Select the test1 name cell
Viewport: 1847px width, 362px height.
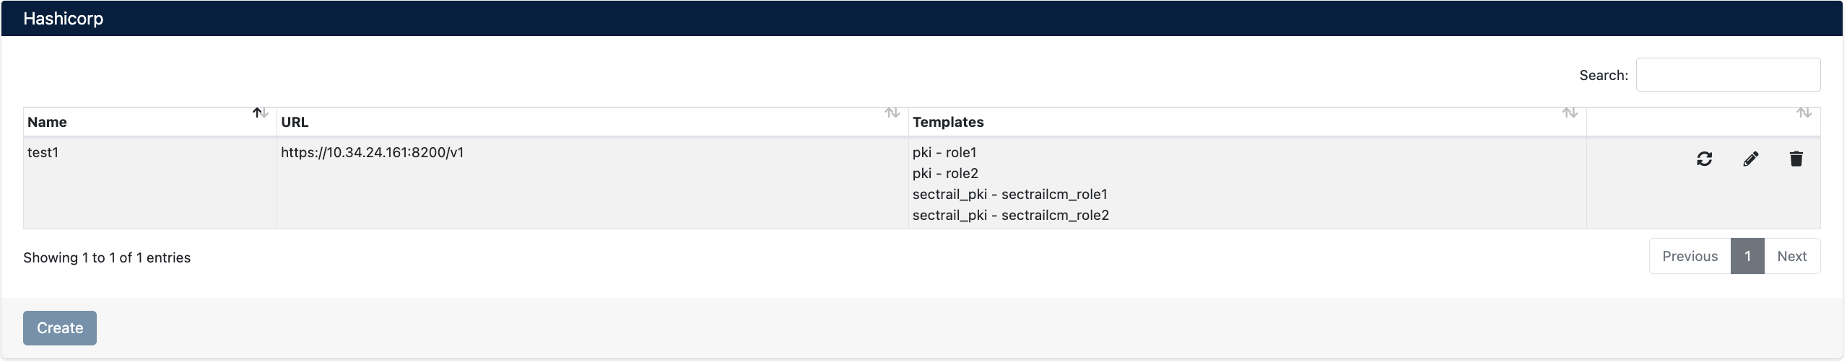coord(43,153)
